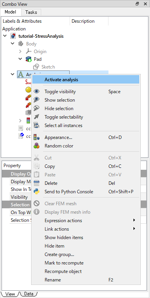Collapse the Analysis tree node
150x298 pixels.
[13, 74]
